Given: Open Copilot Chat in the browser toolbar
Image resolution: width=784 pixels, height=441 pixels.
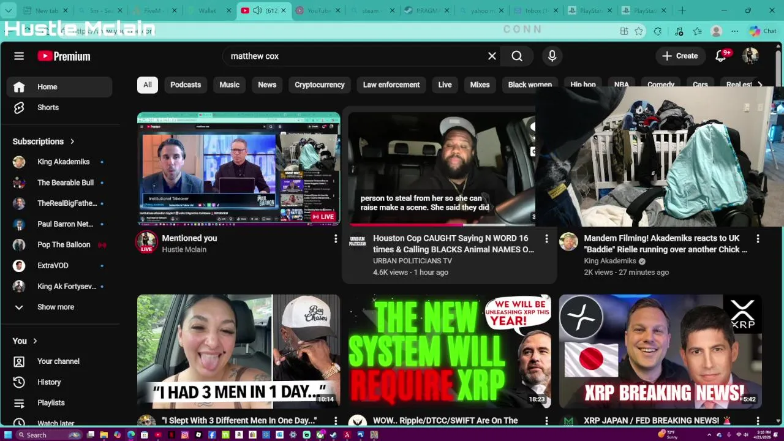Looking at the screenshot, I should pos(763,31).
